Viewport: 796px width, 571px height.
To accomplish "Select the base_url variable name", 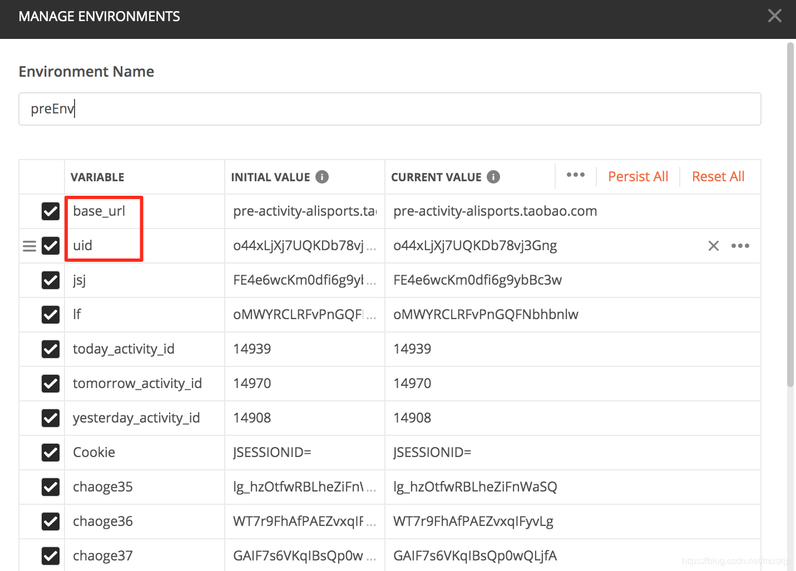I will (x=99, y=211).
